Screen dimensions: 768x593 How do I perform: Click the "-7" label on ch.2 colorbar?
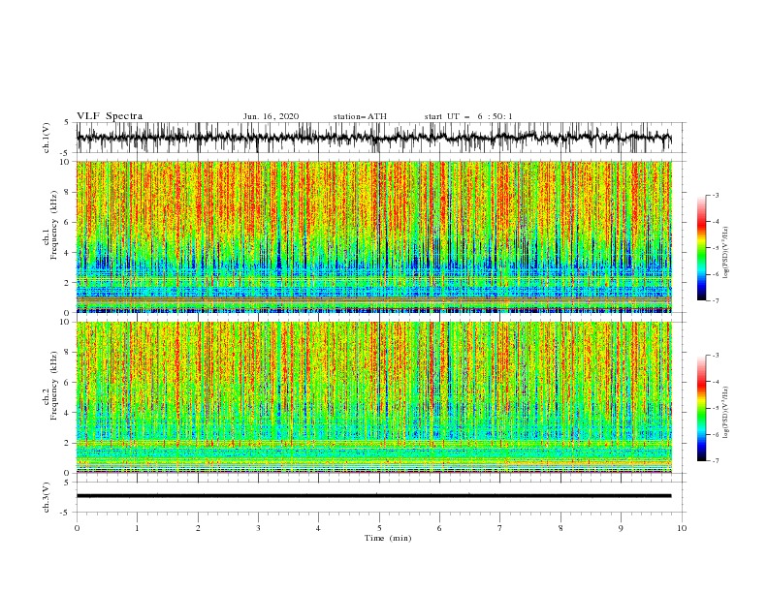tap(715, 461)
